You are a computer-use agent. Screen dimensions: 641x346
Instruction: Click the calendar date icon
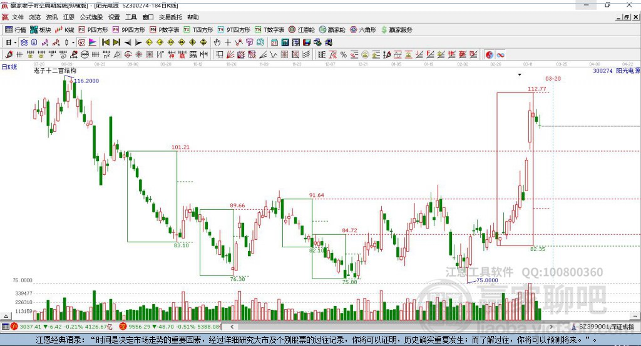pos(274,42)
